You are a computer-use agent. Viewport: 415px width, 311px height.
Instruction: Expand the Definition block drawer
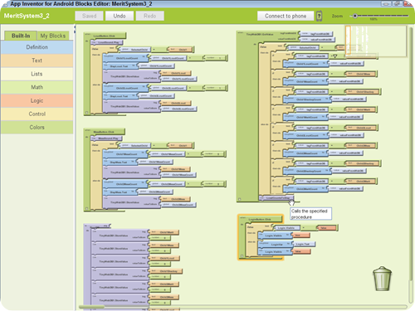tap(37, 47)
